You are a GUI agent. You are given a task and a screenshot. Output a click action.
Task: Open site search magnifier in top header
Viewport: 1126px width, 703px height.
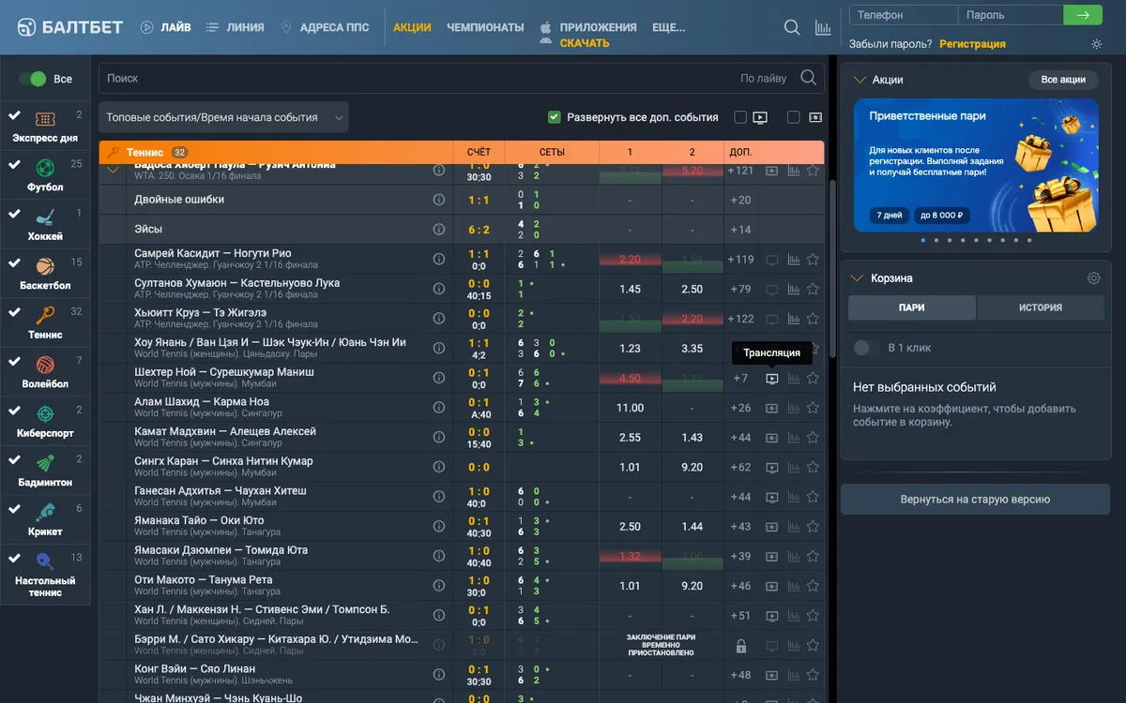792,28
